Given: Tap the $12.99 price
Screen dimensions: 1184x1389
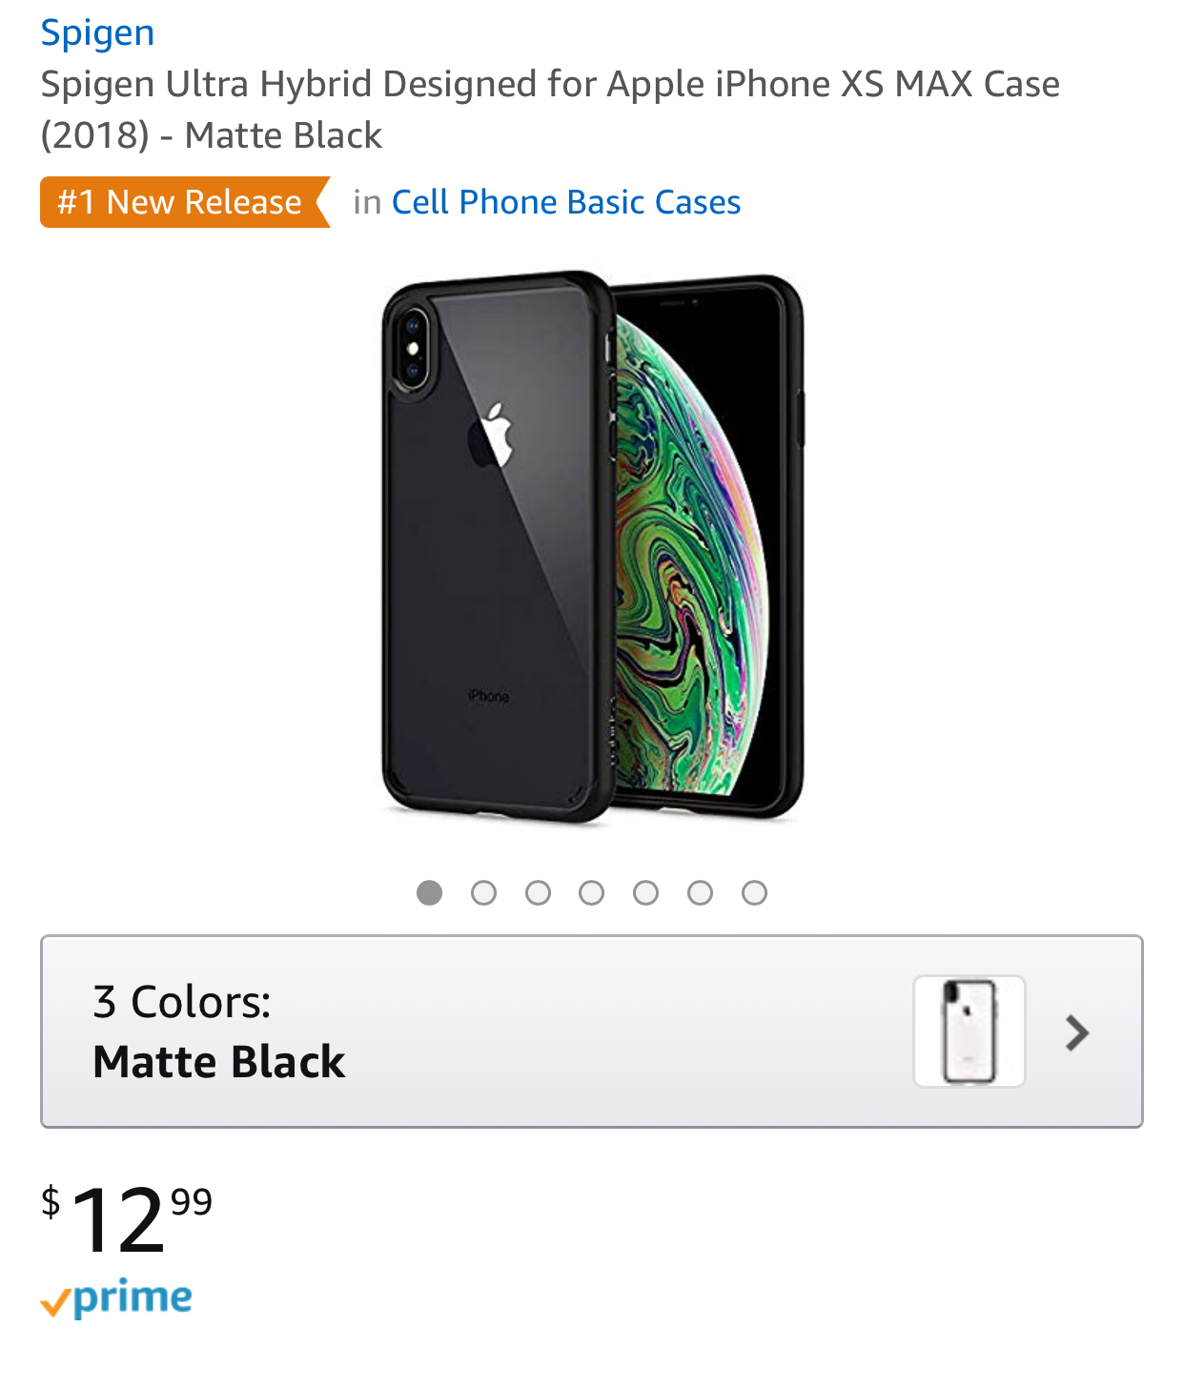Looking at the screenshot, I should [127, 1218].
